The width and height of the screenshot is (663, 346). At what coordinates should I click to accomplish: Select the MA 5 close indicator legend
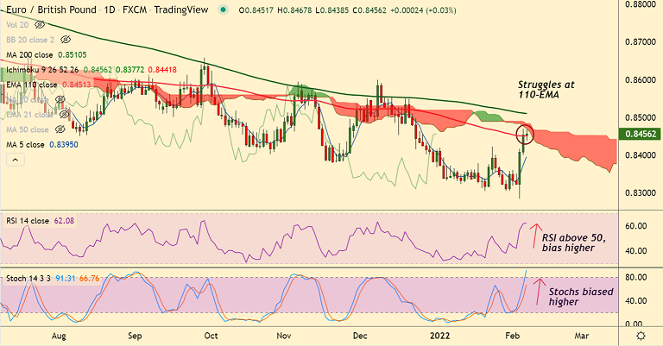coord(25,144)
